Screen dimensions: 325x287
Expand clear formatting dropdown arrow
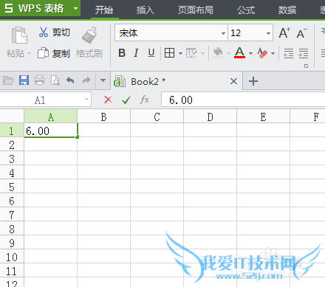(273, 53)
